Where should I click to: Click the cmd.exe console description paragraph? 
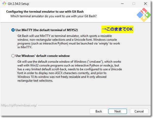click(70, 71)
